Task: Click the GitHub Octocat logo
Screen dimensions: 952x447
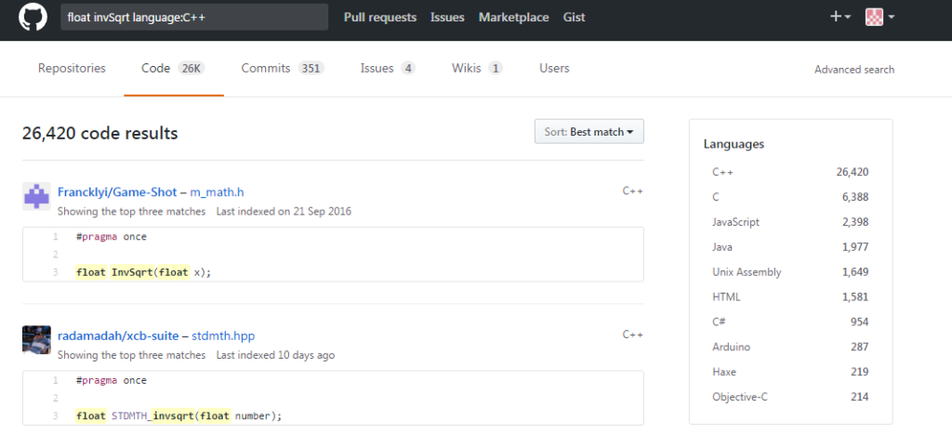Action: (x=33, y=18)
